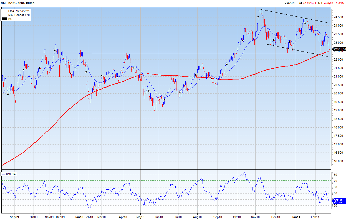This screenshot has height=219, width=346.
Task: Select Sep09 on the time axis
Action: [14, 217]
